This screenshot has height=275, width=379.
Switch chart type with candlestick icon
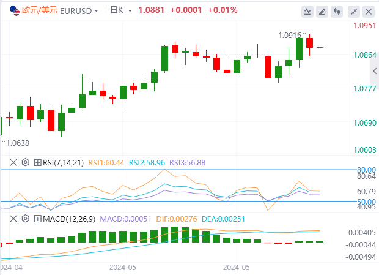coord(337,12)
